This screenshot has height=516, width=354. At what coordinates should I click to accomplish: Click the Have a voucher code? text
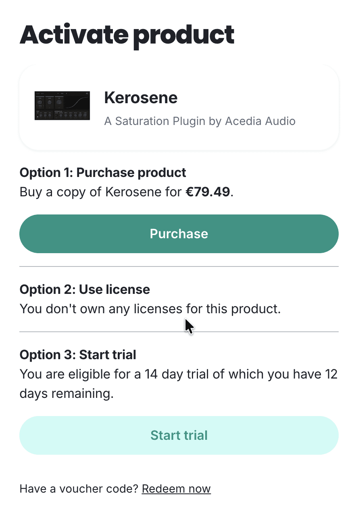click(x=79, y=489)
